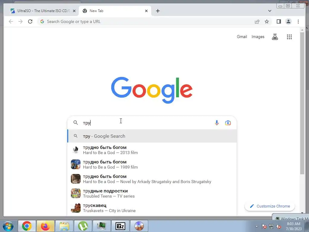Image resolution: width=309 pixels, height=232 pixels.
Task: Open the disc burner taskbar icon
Action: 139,226
